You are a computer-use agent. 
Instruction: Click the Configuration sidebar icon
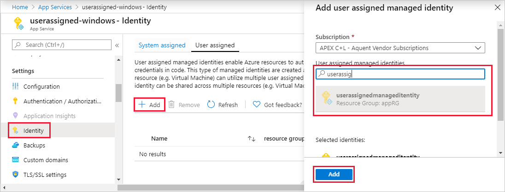pos(15,86)
